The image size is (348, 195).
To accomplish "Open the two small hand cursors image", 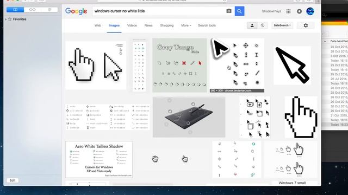I will pos(170,159).
